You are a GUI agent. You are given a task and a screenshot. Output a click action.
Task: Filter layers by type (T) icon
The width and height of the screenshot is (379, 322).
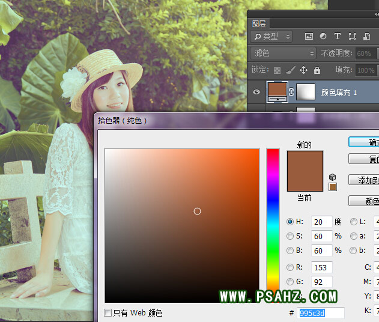pyautogui.click(x=338, y=37)
